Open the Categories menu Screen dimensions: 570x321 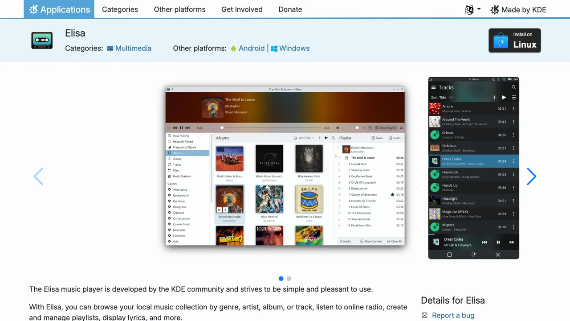coord(120,9)
